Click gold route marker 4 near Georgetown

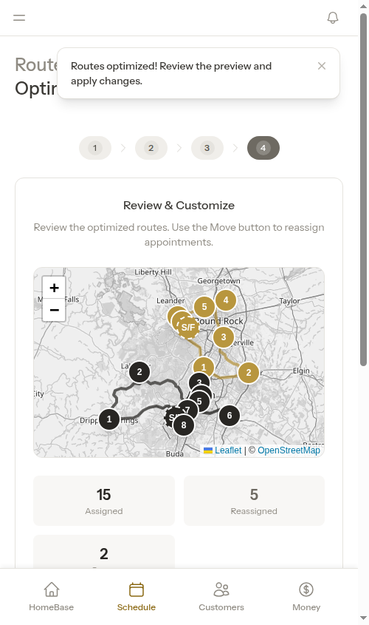[x=226, y=300]
